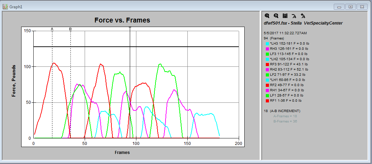Screen dimensions: 372x164
Task: Click the cyan swatch next to *LH3 152-181
Action: tap(267, 44)
